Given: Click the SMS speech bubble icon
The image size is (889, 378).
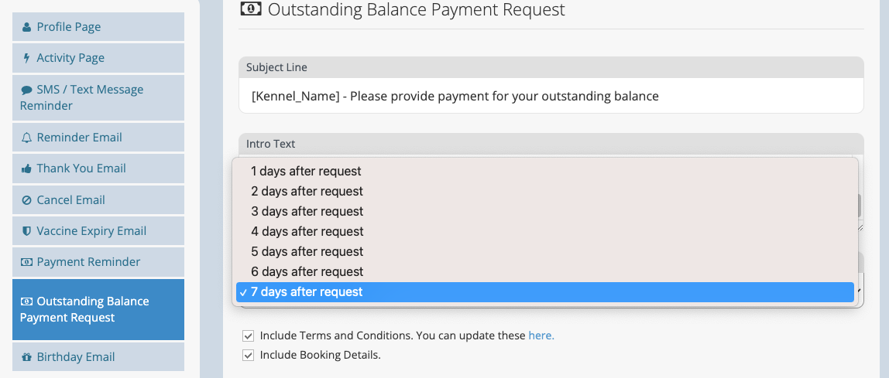Looking at the screenshot, I should click(26, 90).
